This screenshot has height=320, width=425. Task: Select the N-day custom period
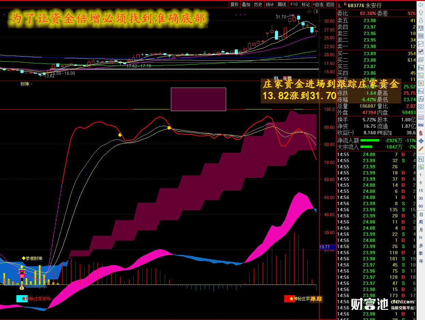click(421, 238)
